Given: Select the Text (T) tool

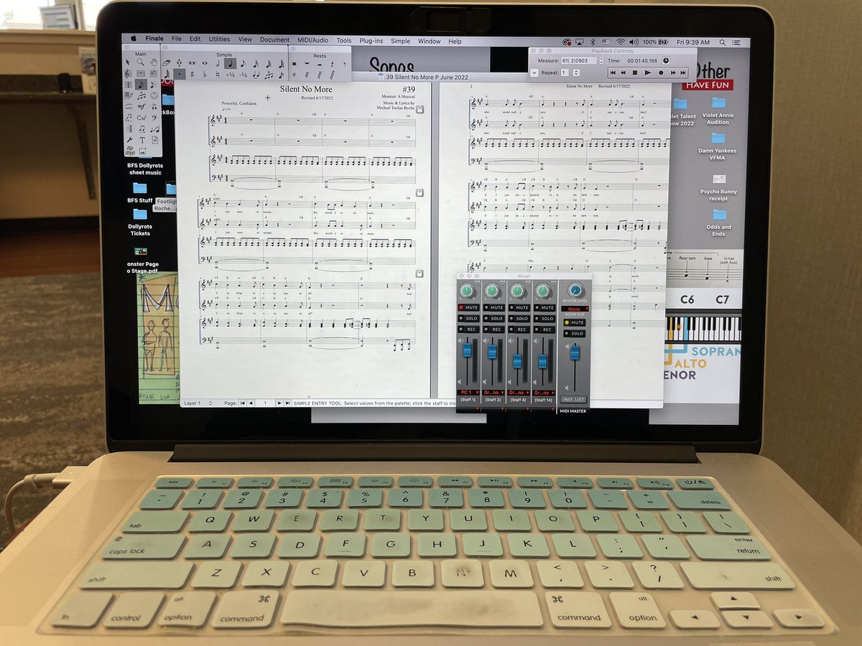Looking at the screenshot, I should [x=142, y=140].
